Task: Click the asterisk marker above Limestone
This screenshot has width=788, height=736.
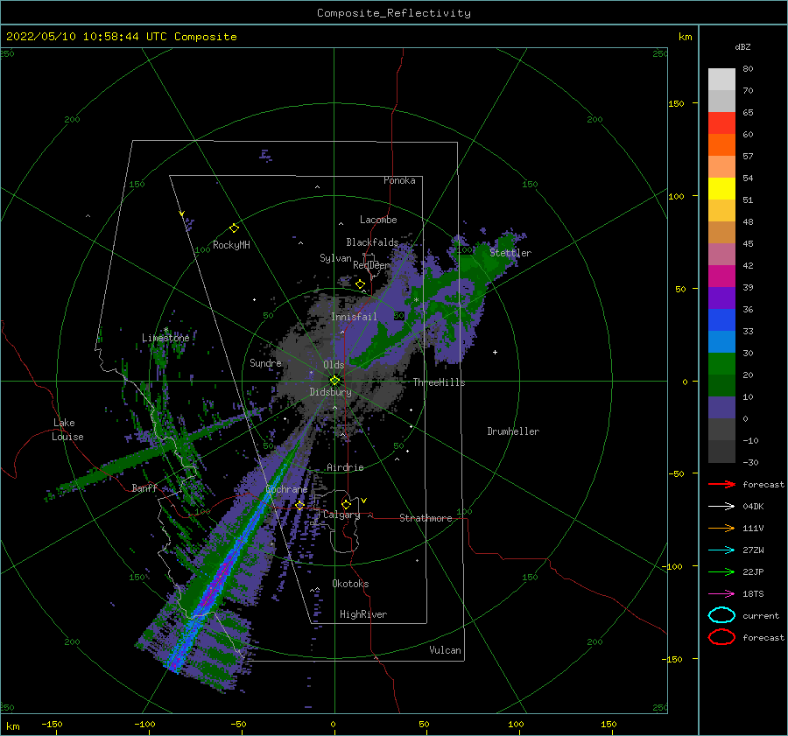Action: [165, 330]
